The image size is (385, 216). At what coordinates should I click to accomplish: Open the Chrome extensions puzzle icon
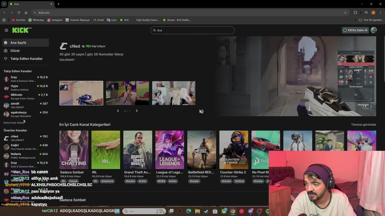point(356,13)
